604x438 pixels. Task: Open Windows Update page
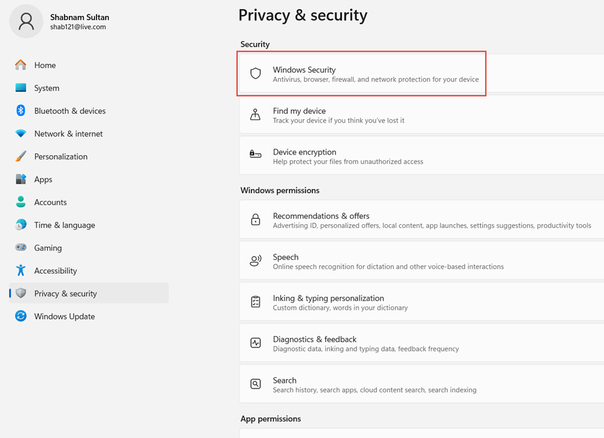pos(89,317)
